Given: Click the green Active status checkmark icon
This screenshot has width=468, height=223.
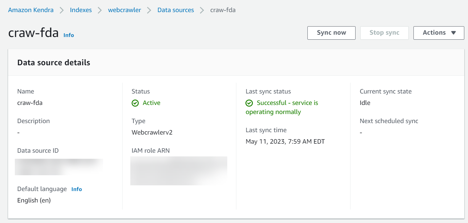Looking at the screenshot, I should click(x=135, y=103).
